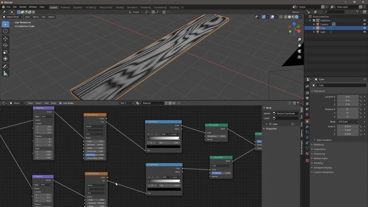Image resolution: width=368 pixels, height=207 pixels.
Task: Select the Annotate tool
Action: click(x=5, y=67)
